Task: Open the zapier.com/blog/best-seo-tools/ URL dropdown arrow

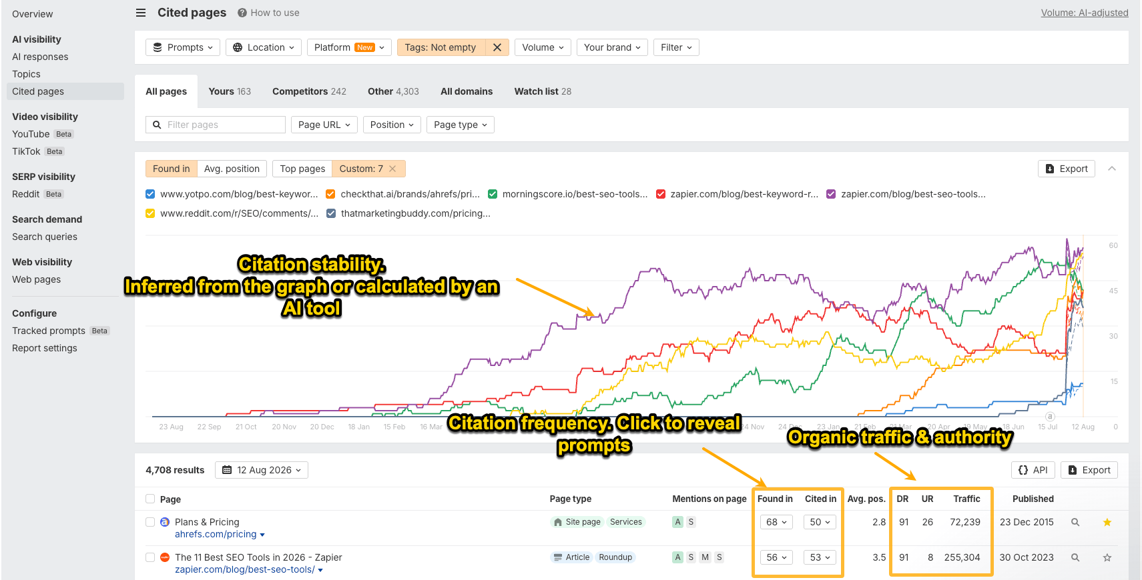Action: coord(320,570)
